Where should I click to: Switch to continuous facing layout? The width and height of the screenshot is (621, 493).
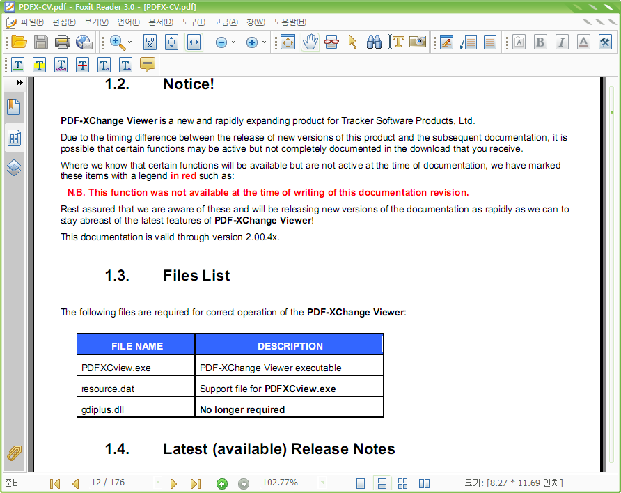tap(403, 483)
